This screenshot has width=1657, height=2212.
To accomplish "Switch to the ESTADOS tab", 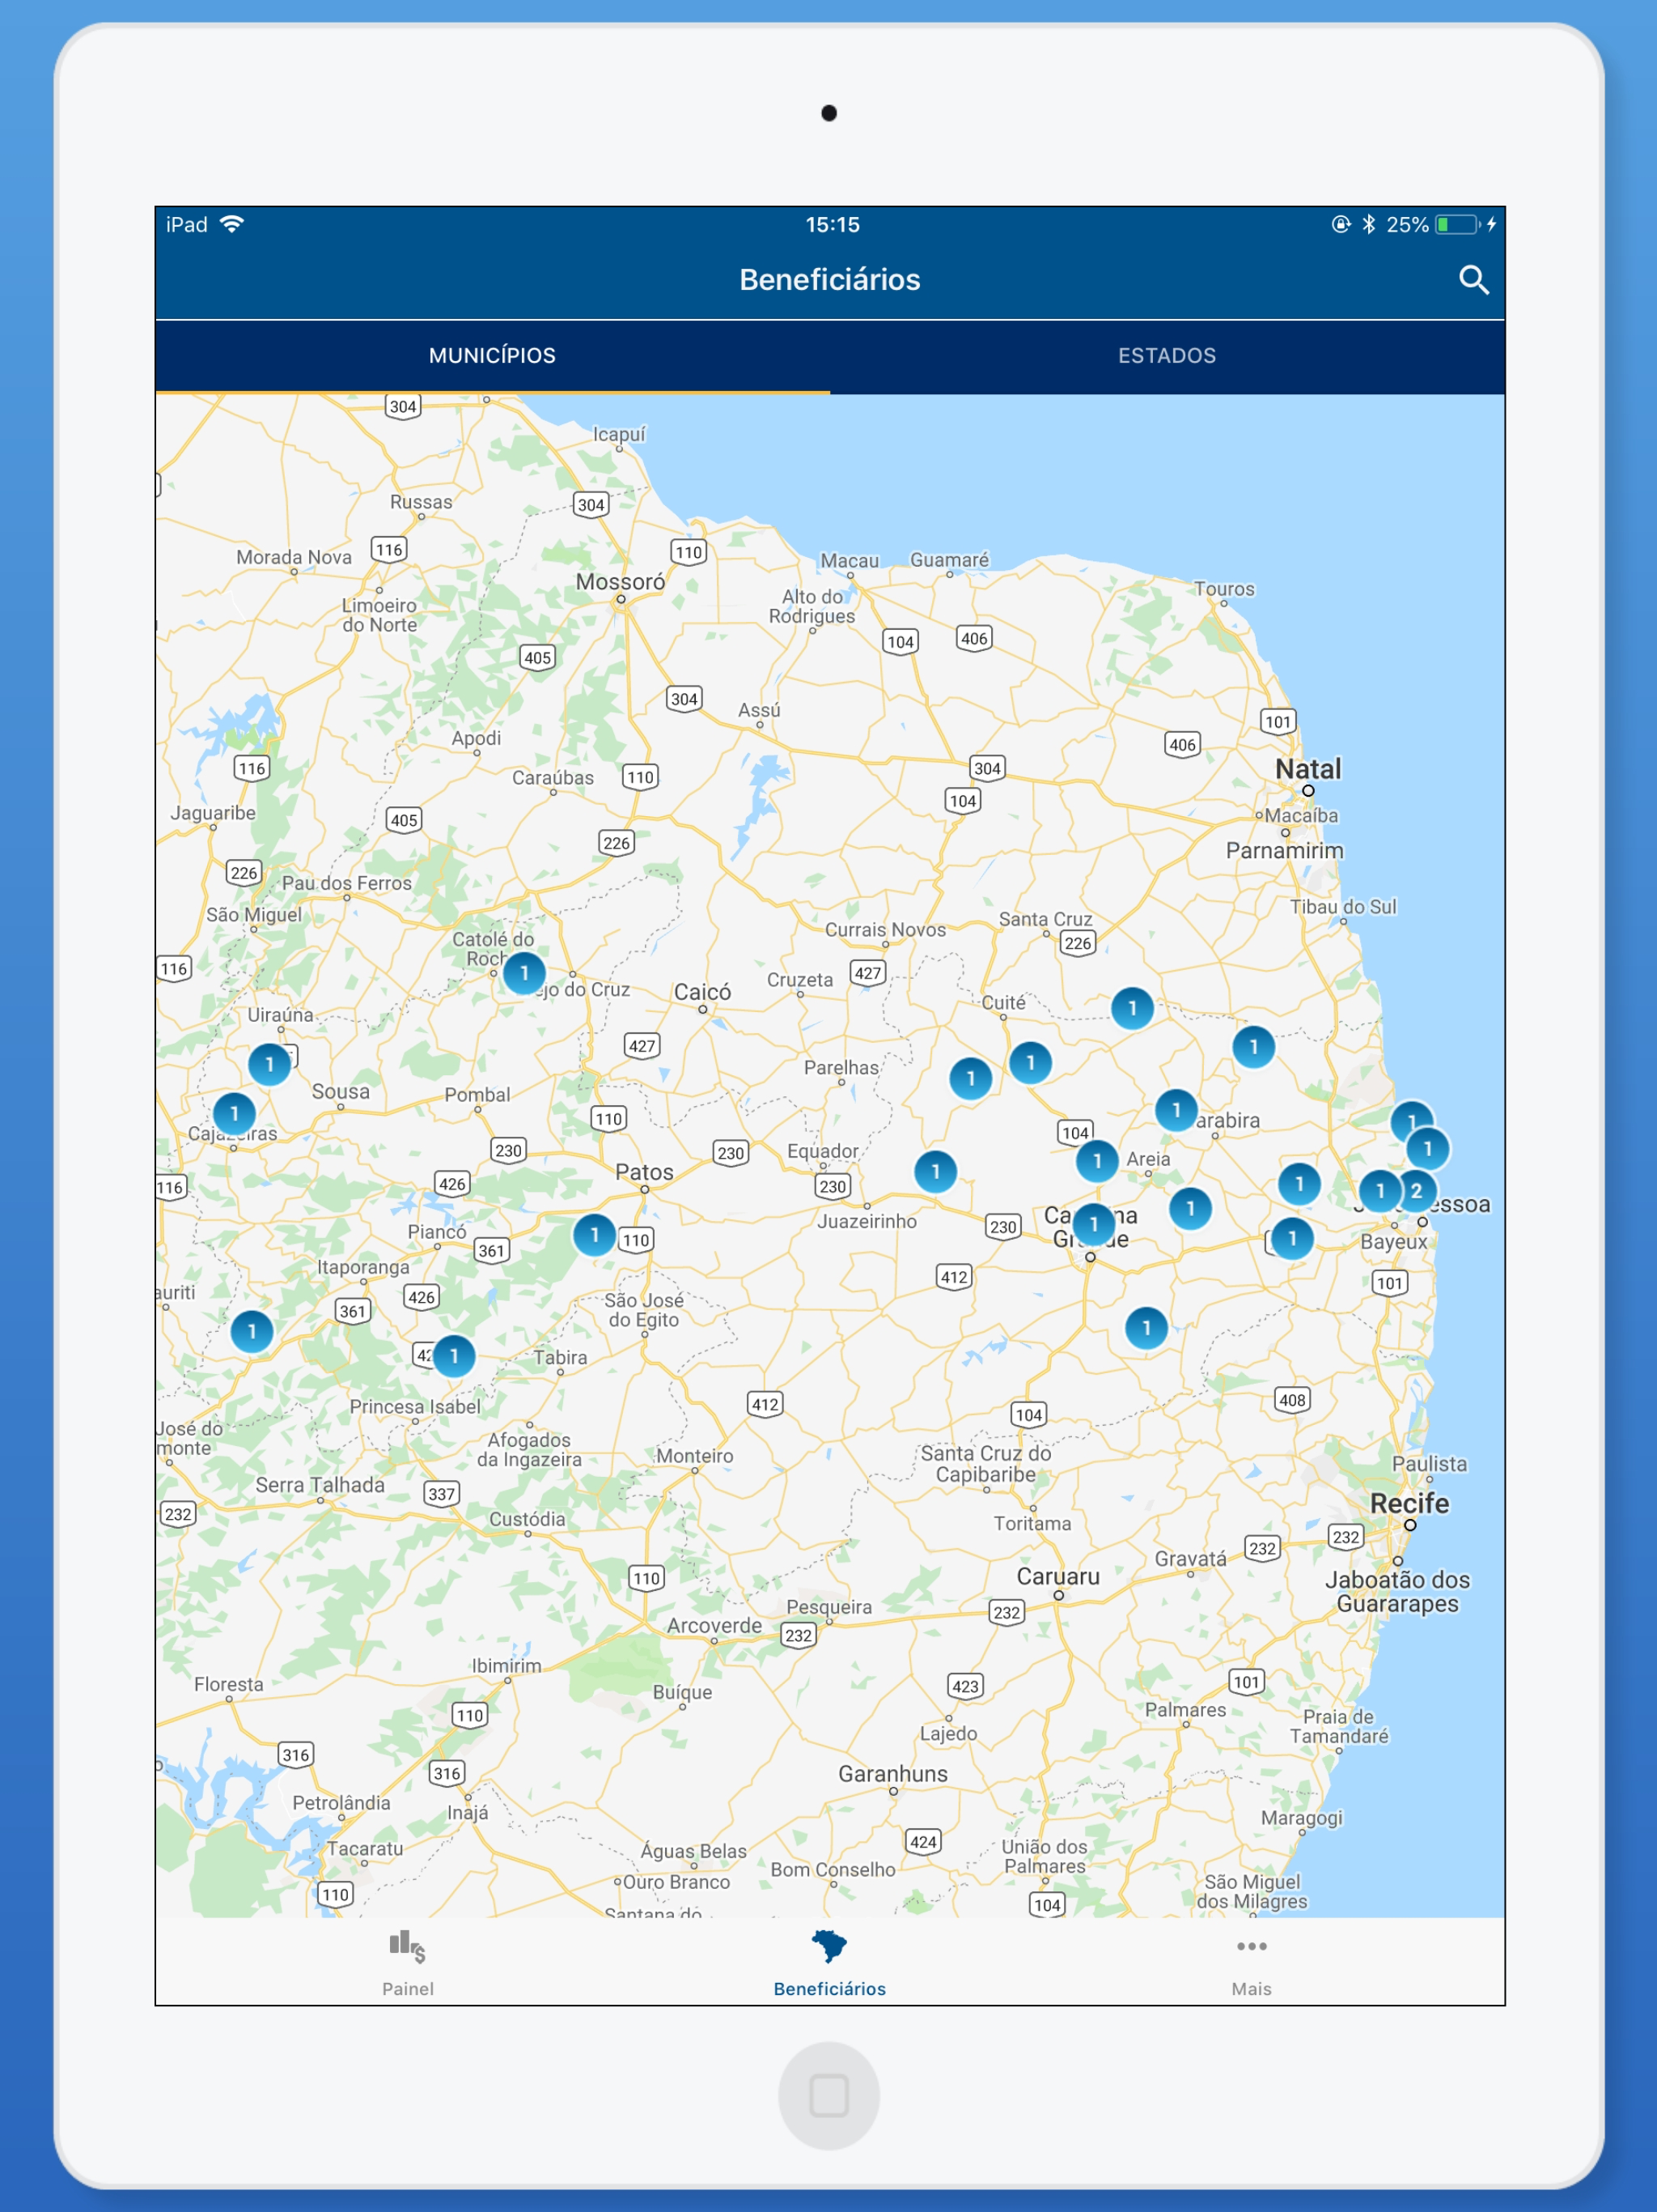I will coord(1168,356).
